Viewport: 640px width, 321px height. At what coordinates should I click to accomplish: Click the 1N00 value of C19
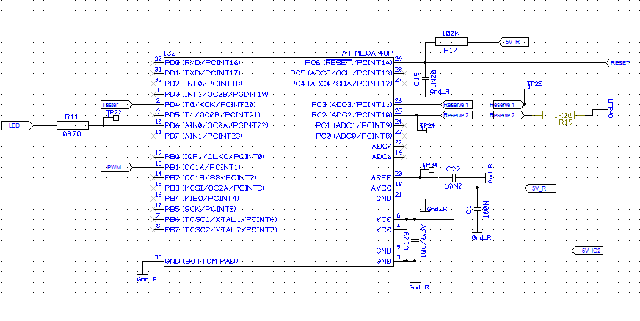(434, 78)
